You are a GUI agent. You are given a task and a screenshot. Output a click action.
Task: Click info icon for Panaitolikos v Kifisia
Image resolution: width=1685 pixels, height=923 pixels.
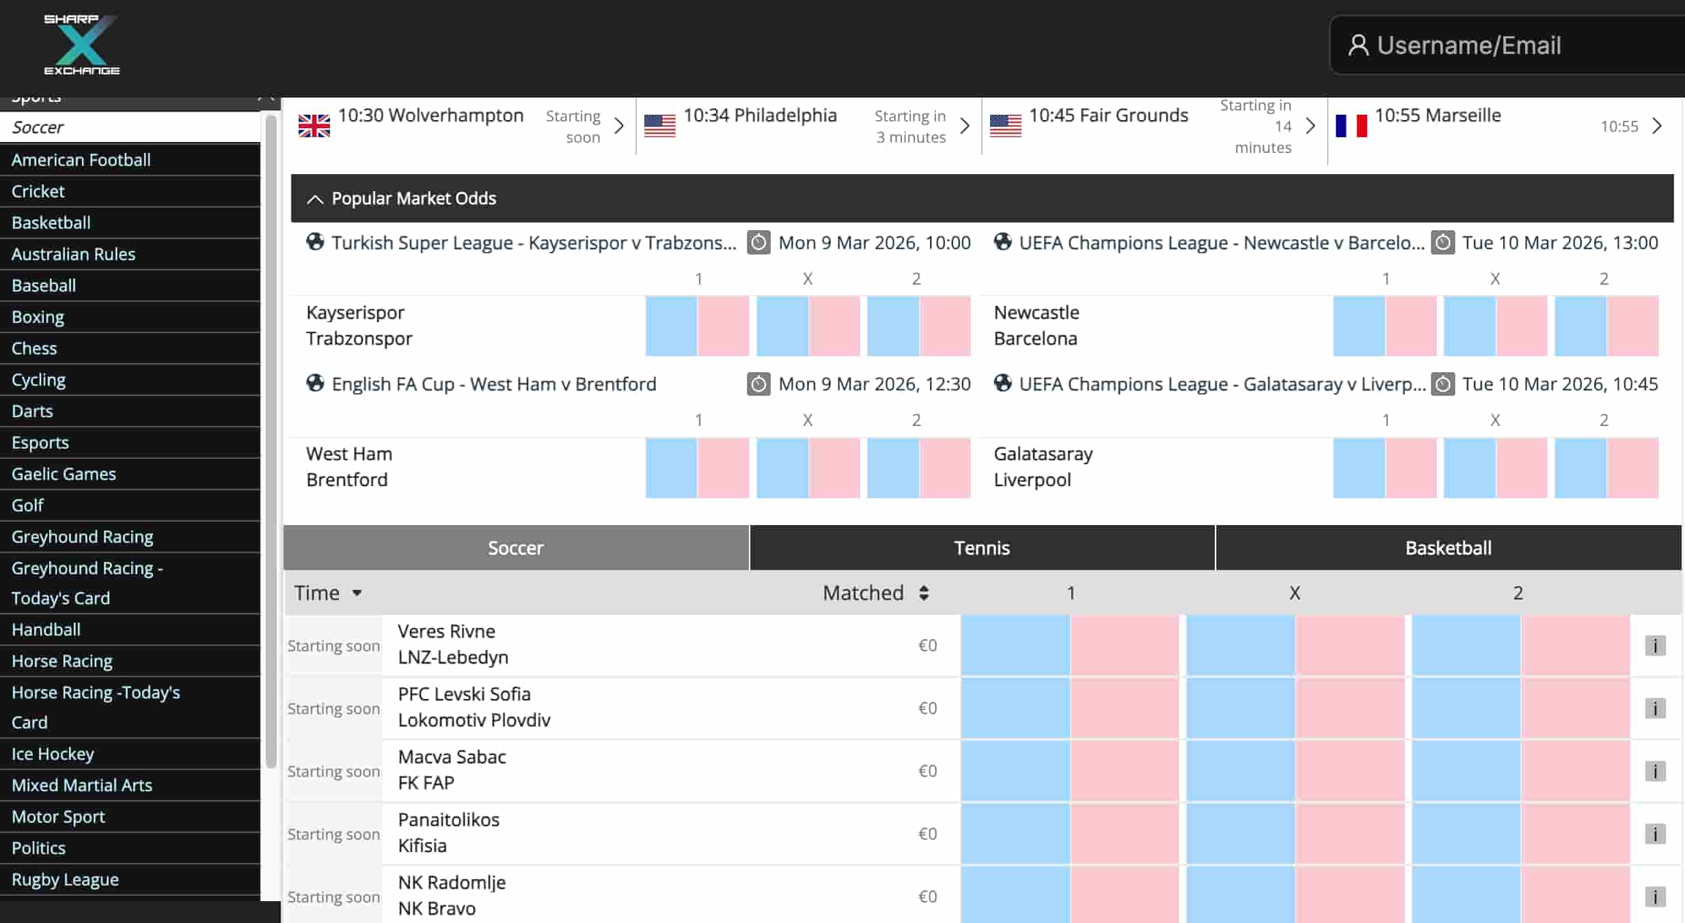(1654, 834)
